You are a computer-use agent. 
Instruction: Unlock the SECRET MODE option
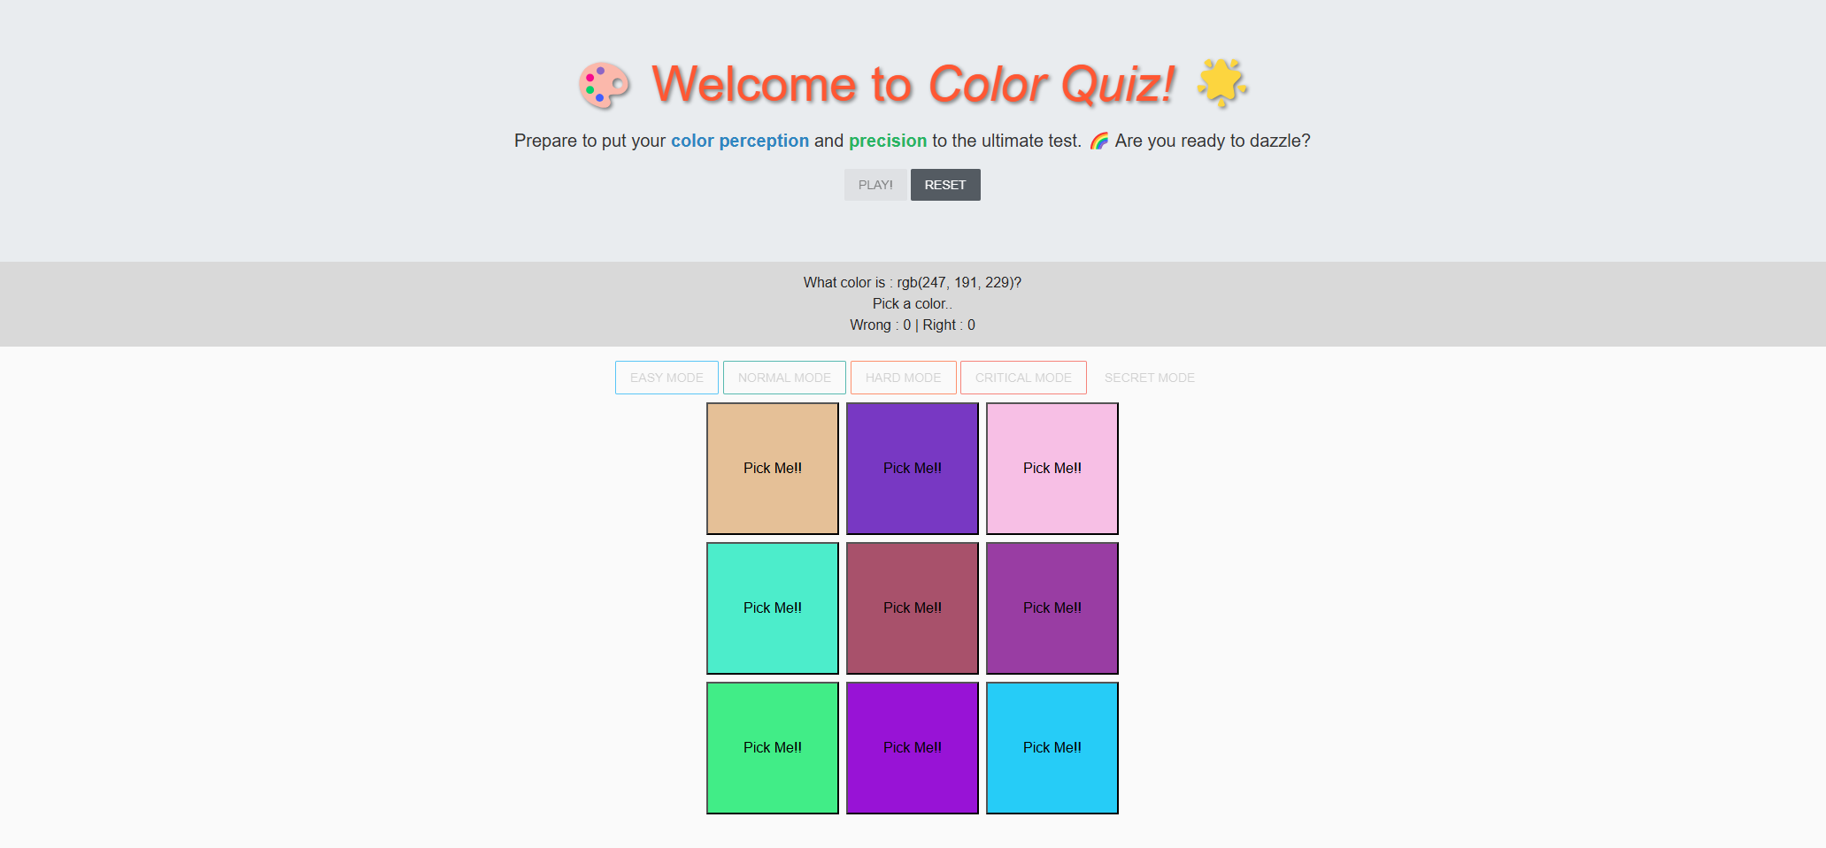(x=1148, y=378)
